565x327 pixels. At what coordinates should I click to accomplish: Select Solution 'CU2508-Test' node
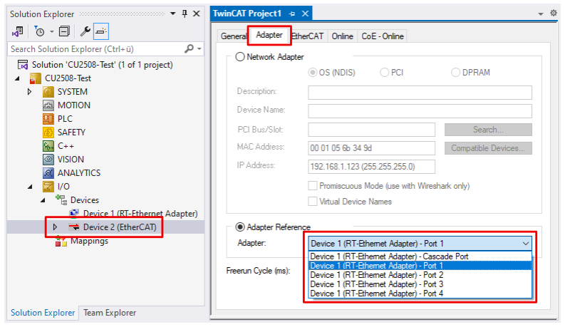[x=103, y=65]
